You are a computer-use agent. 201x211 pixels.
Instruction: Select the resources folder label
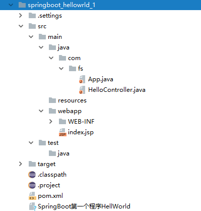point(72,100)
